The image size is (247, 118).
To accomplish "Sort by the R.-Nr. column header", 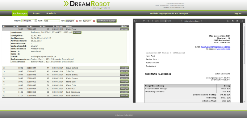I will click(29, 26).
